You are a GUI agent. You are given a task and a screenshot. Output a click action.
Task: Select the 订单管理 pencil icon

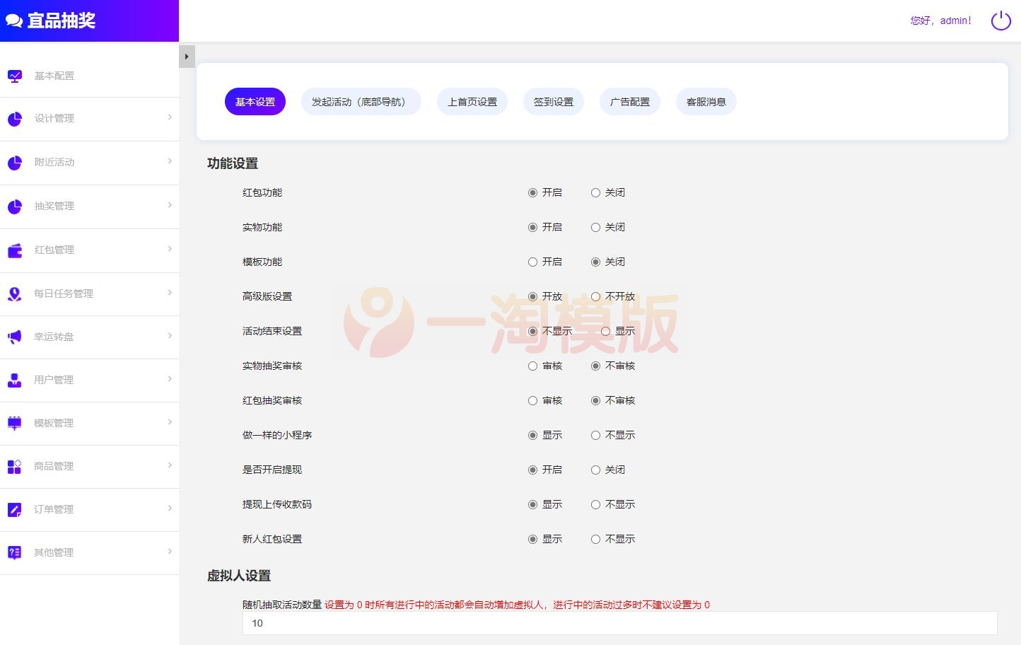pyautogui.click(x=15, y=509)
